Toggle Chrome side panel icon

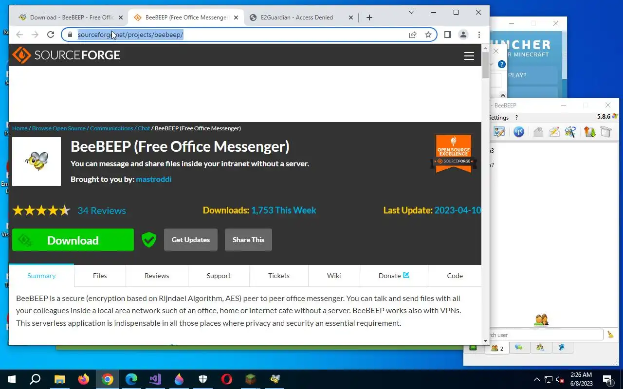coord(448,35)
